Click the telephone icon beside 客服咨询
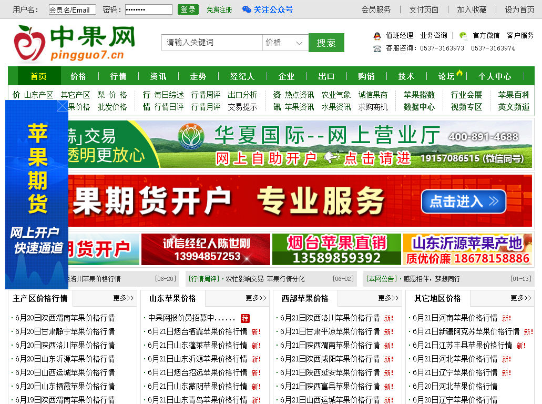 377,48
